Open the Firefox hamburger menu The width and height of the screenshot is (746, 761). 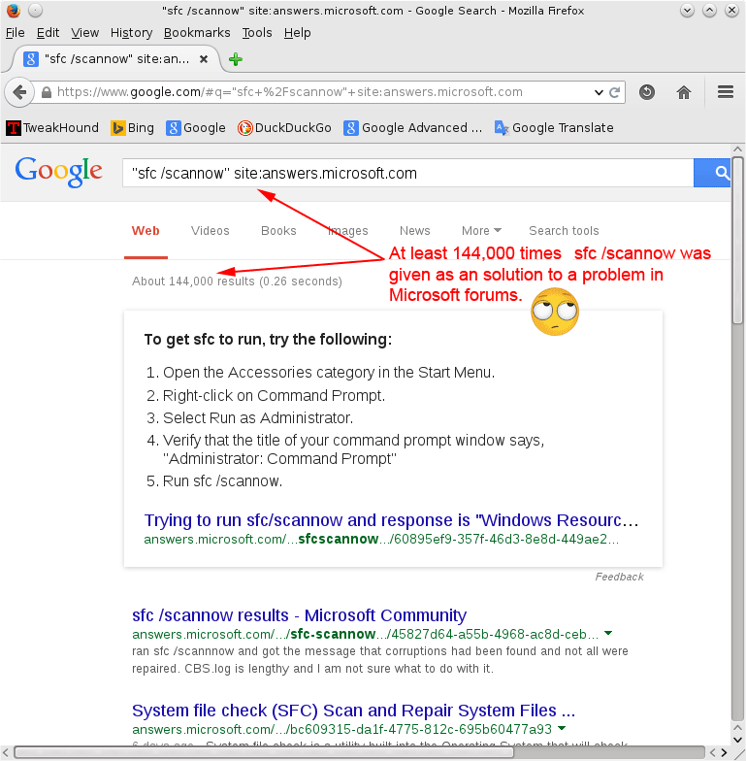[x=725, y=92]
